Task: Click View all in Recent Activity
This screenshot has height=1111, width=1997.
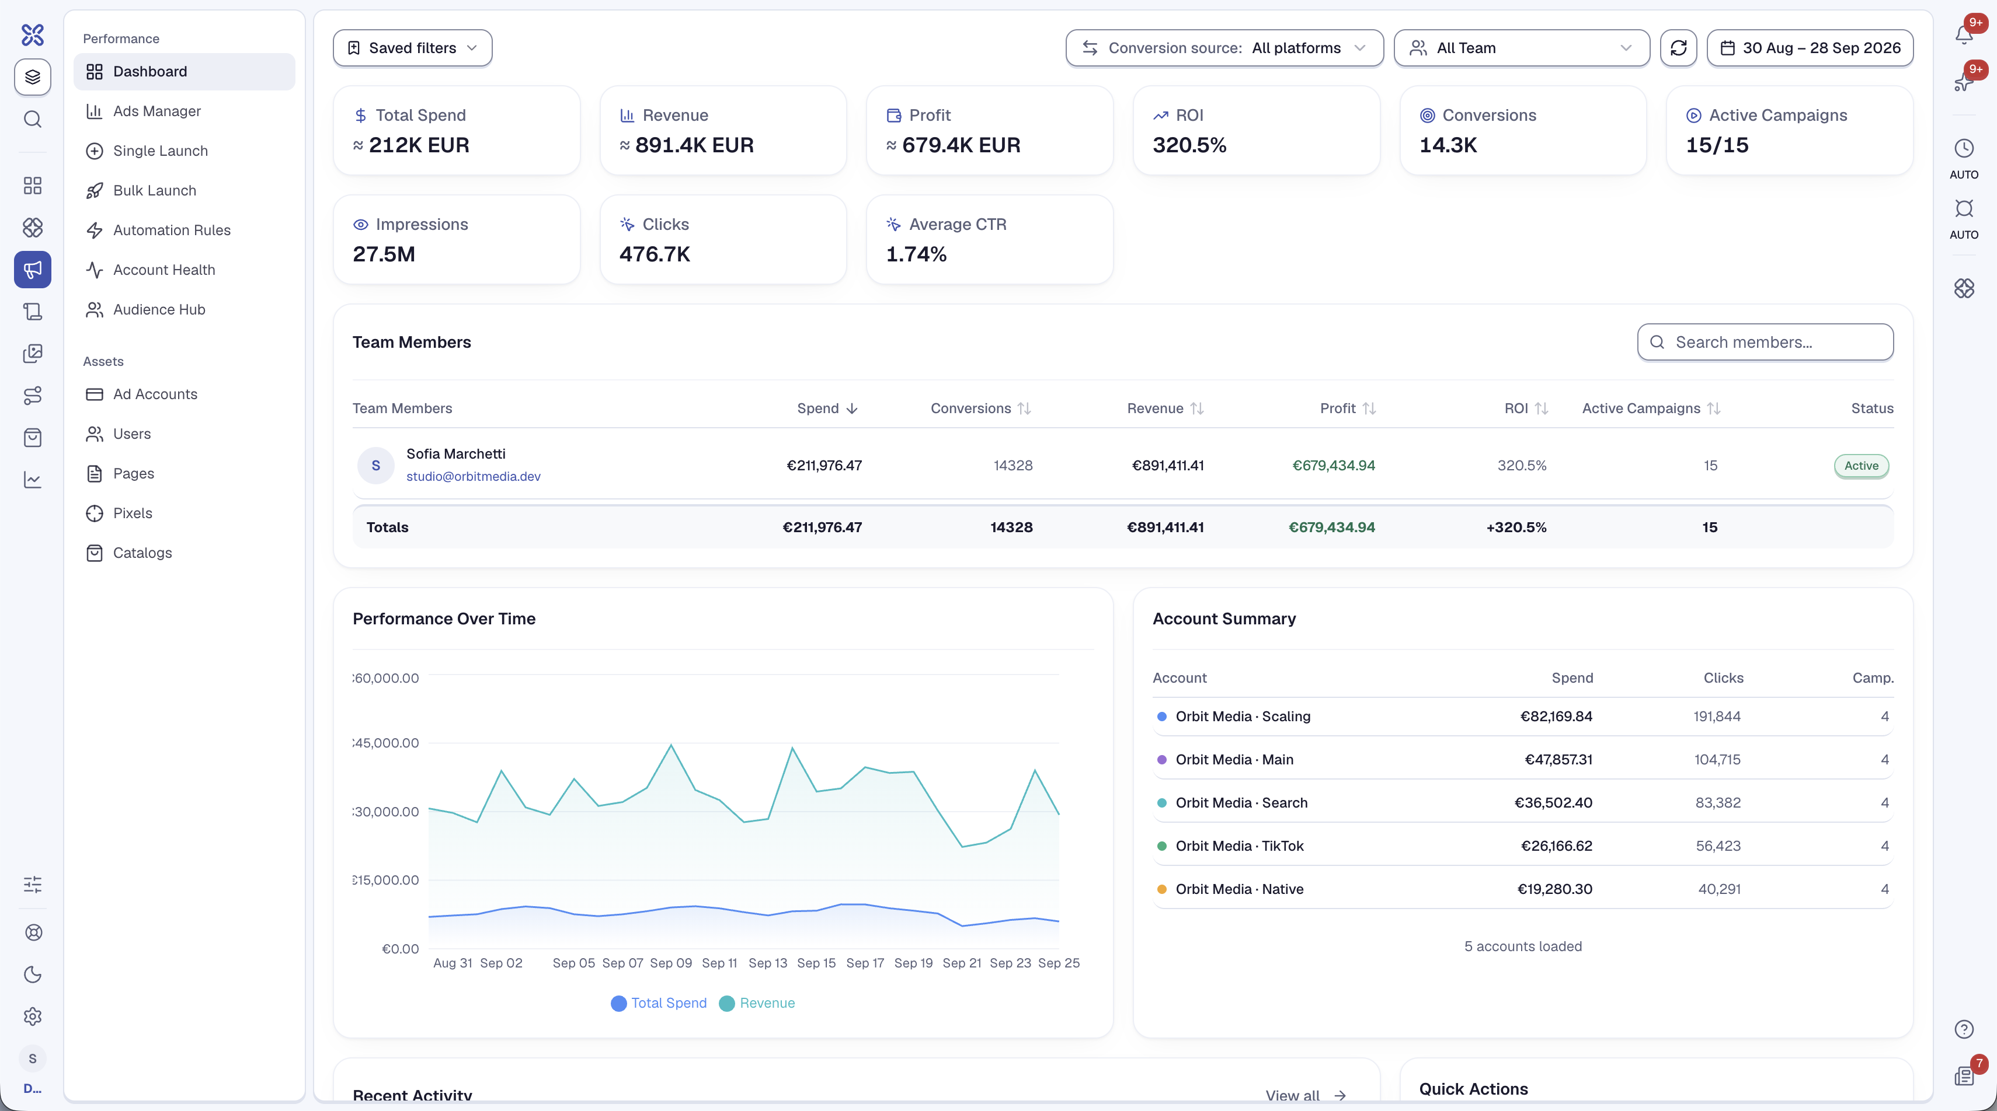Action: pyautogui.click(x=1306, y=1095)
